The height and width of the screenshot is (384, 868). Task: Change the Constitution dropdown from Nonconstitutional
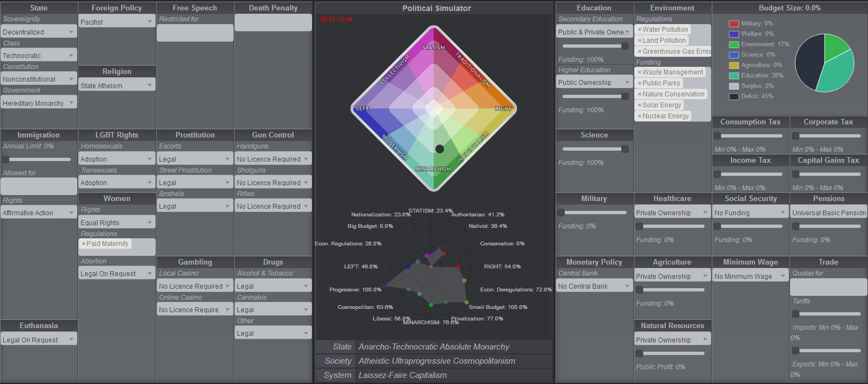(x=39, y=79)
